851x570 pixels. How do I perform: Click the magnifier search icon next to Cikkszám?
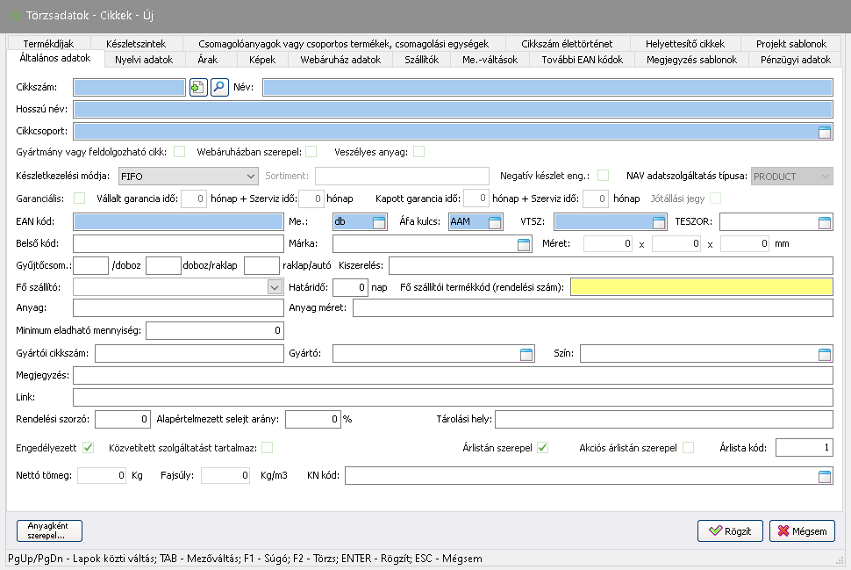click(x=218, y=87)
